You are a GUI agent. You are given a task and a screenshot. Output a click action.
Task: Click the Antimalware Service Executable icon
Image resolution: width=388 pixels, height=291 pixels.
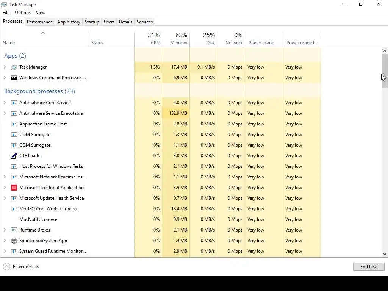click(x=14, y=113)
